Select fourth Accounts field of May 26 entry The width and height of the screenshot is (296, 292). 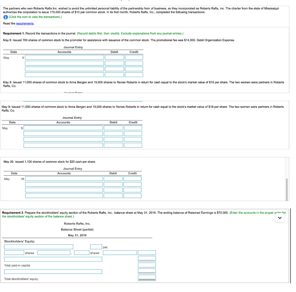click(64, 196)
